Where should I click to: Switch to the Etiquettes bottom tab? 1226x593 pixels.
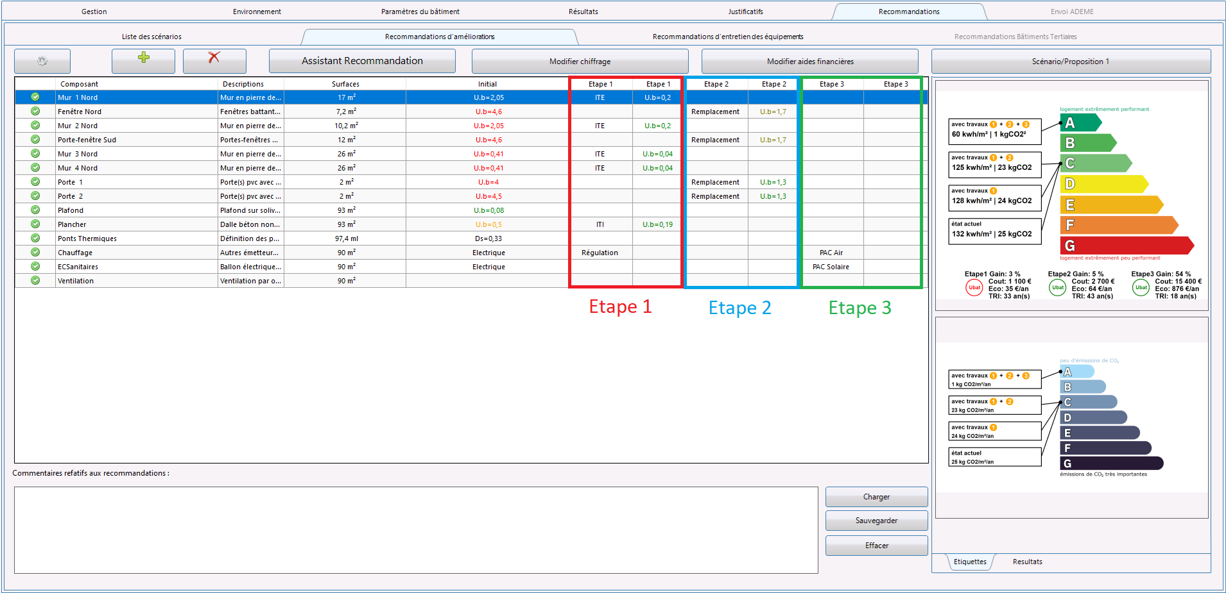point(970,562)
